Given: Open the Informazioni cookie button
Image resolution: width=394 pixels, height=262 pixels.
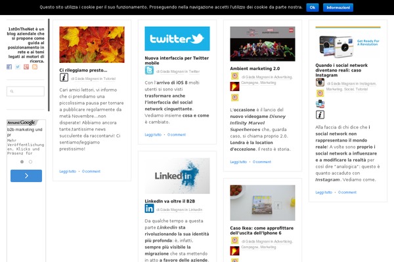Looking at the screenshot, I should point(338,7).
